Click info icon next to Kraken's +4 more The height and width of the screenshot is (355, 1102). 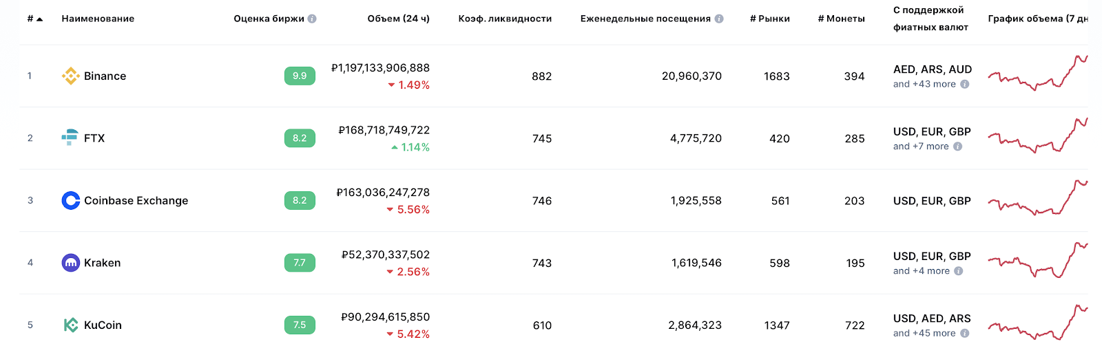(958, 271)
